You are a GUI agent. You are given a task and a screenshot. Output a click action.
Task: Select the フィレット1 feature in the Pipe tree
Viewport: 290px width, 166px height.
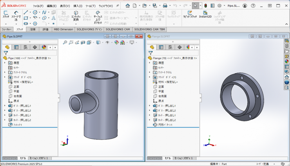click(x=18, y=125)
